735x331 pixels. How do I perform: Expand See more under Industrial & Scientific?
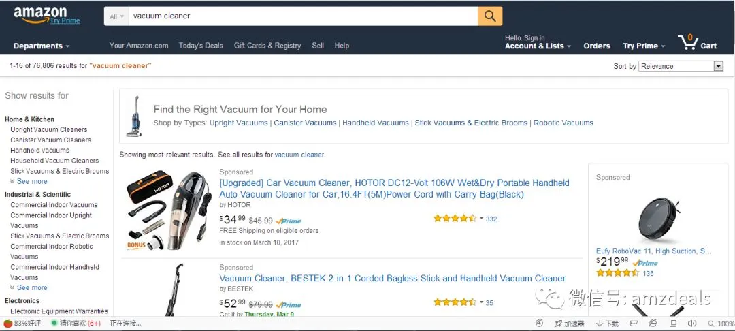point(32,288)
